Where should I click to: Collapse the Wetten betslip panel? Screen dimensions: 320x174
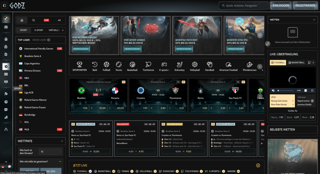[314, 20]
